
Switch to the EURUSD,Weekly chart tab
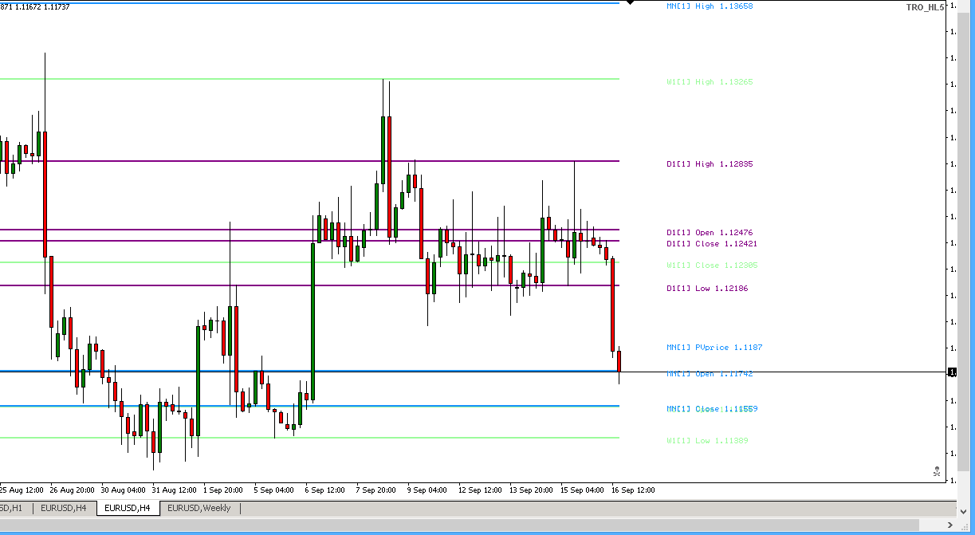(199, 508)
